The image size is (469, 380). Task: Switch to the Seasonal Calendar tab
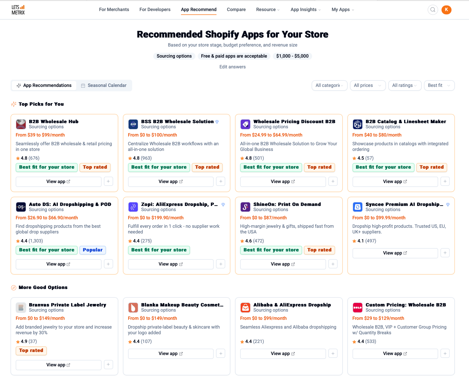pos(104,85)
